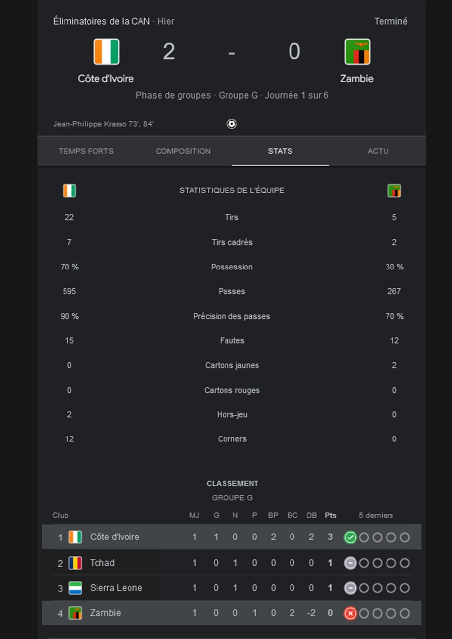The image size is (452, 639).
Task: Select the Stats tab
Action: tap(280, 151)
